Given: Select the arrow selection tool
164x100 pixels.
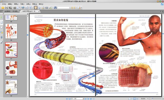Looking at the screenshot, I should [39, 8].
